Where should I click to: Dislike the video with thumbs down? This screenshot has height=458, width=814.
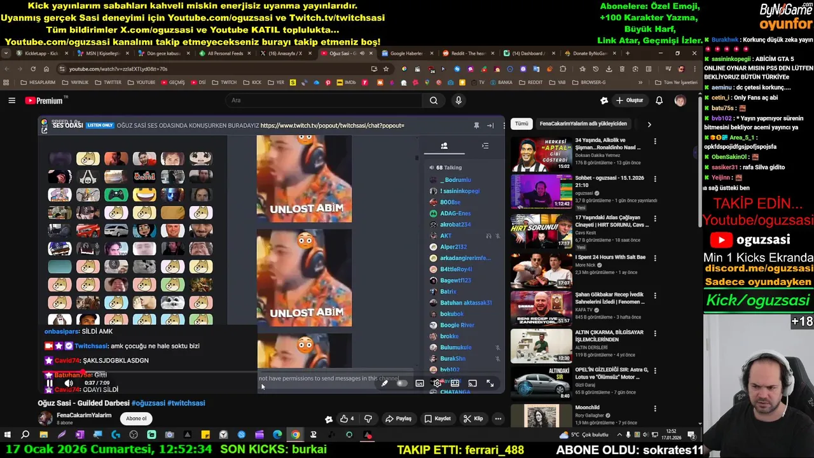368,419
